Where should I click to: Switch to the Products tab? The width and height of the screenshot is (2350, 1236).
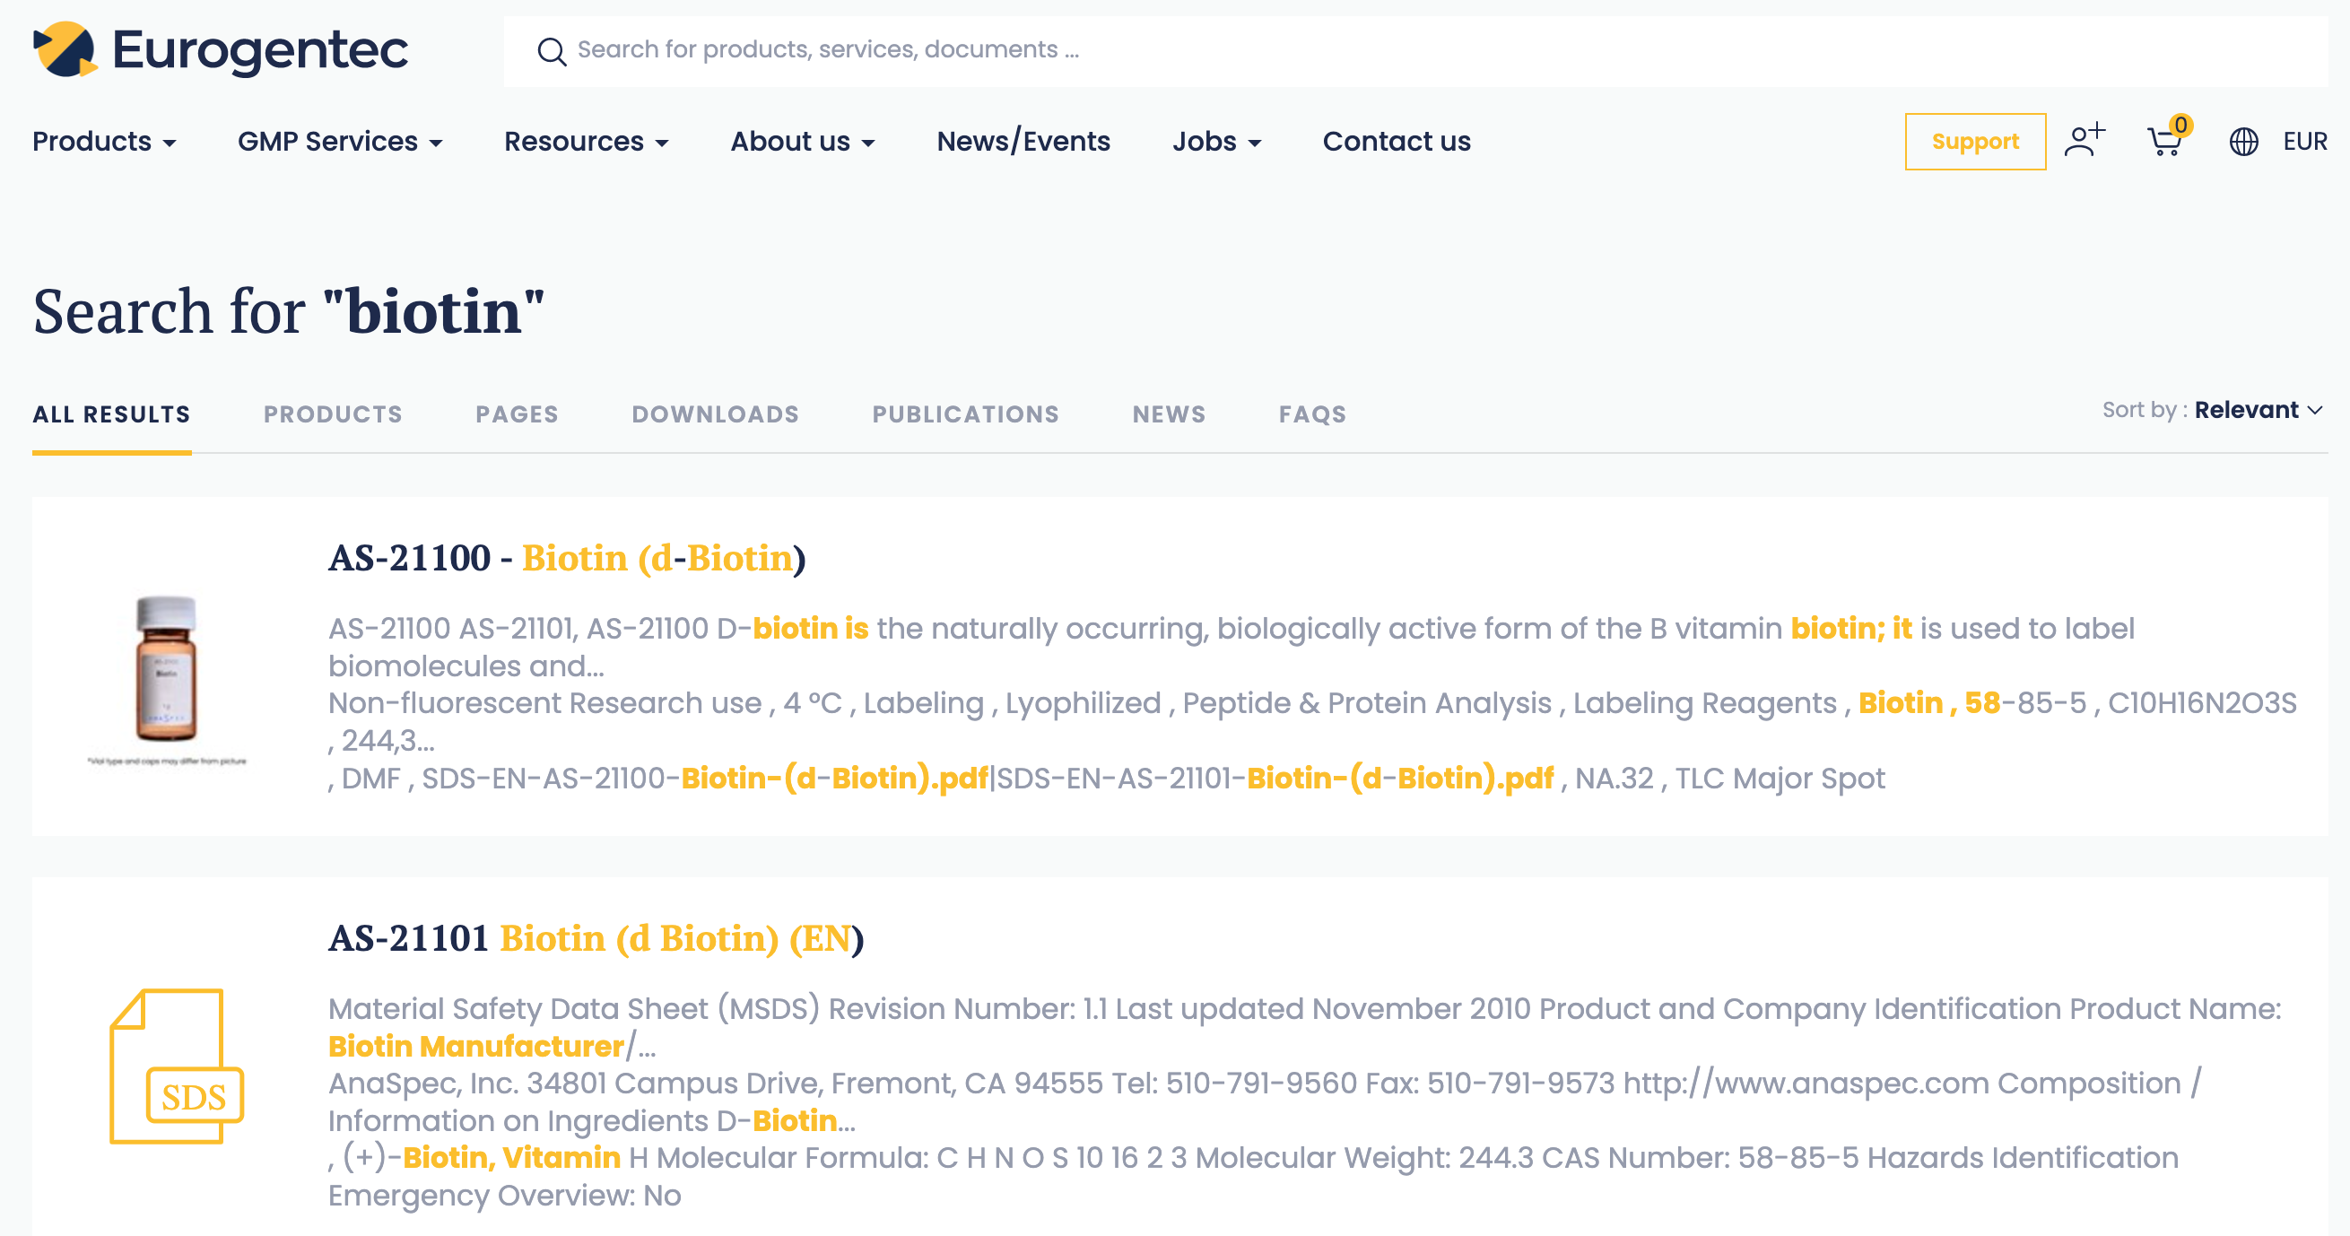[333, 414]
